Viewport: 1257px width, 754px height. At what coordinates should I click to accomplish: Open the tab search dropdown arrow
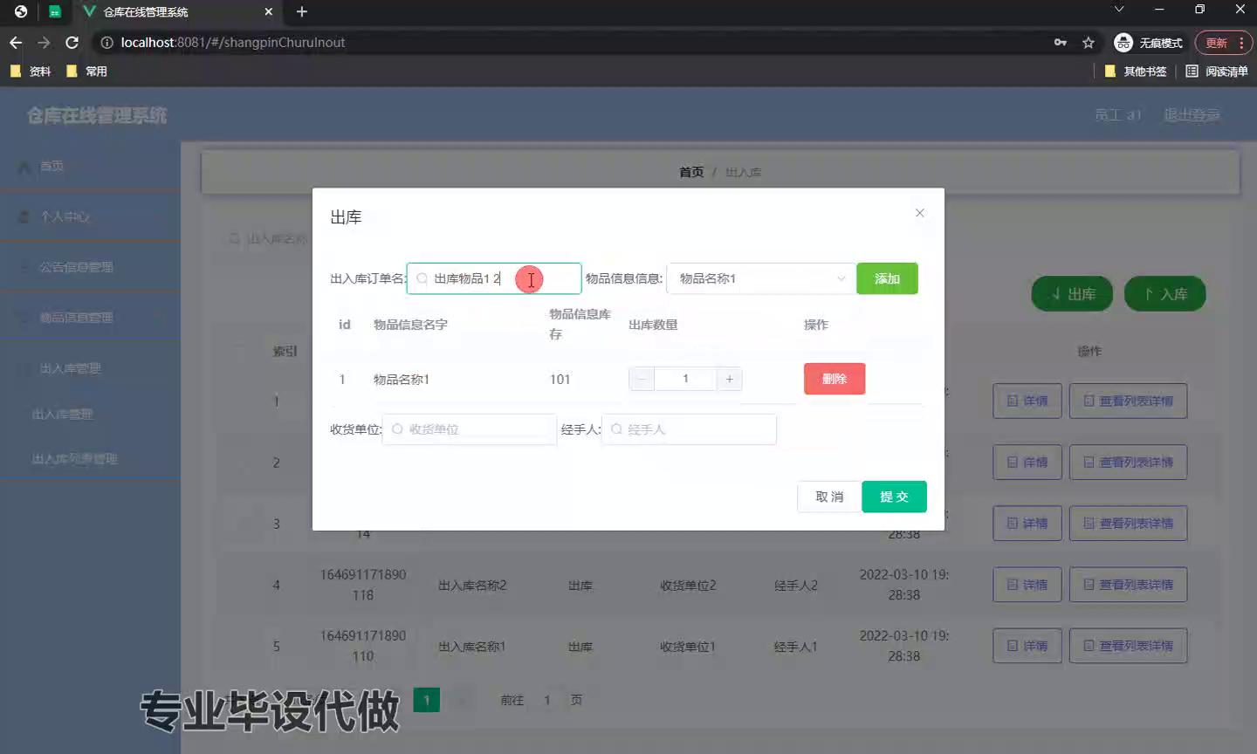(x=1118, y=9)
